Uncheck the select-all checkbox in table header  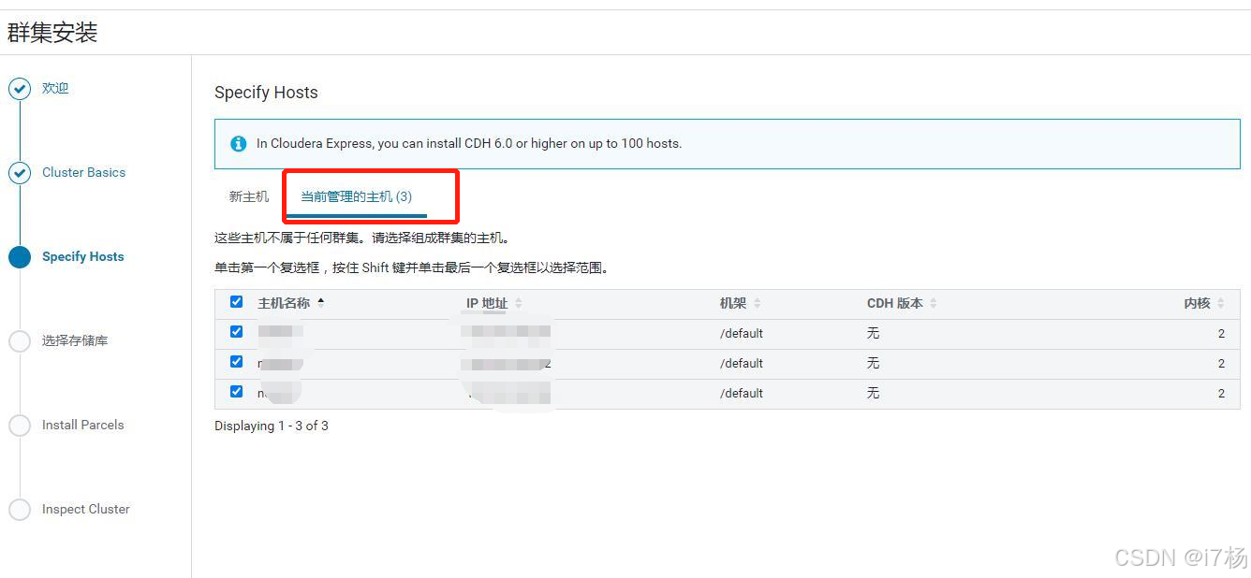point(236,302)
